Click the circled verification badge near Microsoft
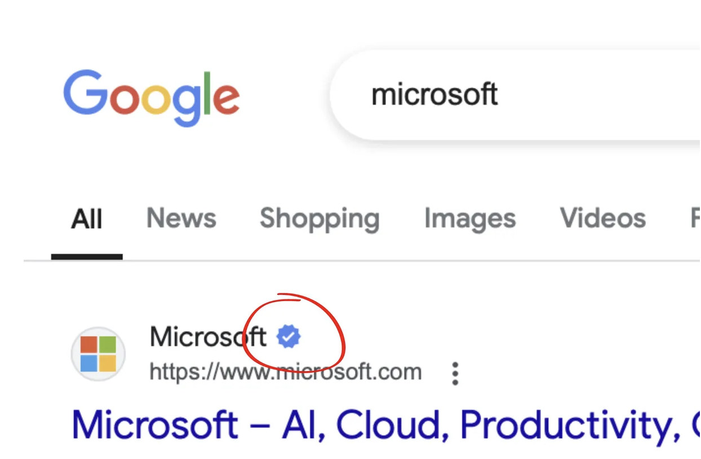Image resolution: width=701 pixels, height=459 pixels. (290, 336)
